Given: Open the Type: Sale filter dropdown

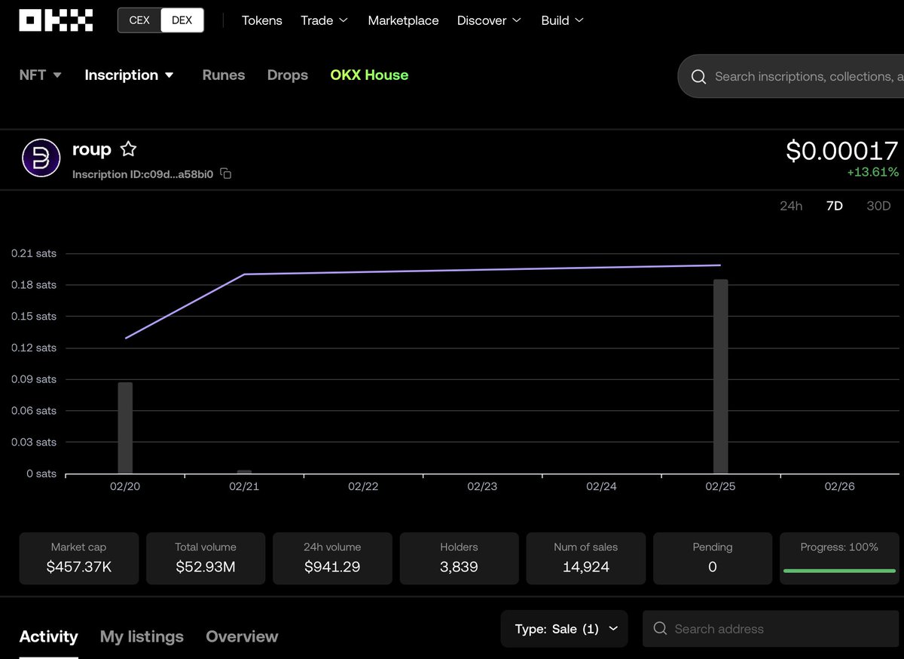Looking at the screenshot, I should point(564,629).
